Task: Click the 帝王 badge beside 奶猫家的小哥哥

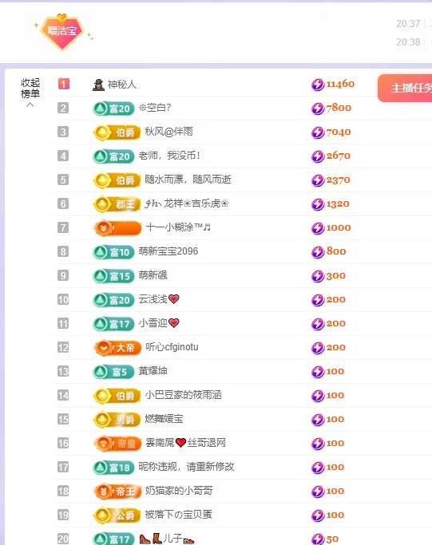Action: tap(117, 492)
